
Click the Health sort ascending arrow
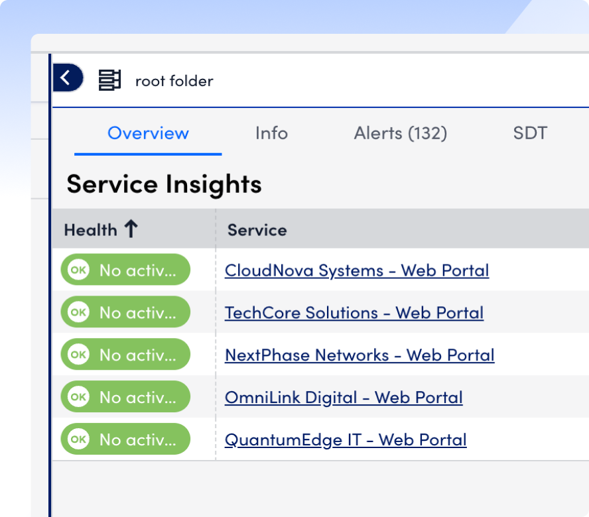(x=131, y=229)
